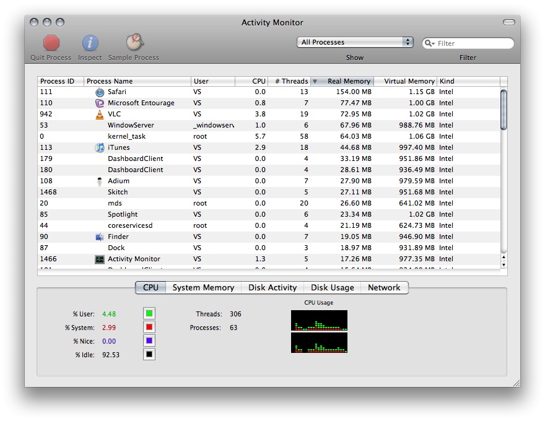The width and height of the screenshot is (545, 421).
Task: Click the process list scrollbar thumb
Action: click(x=504, y=110)
